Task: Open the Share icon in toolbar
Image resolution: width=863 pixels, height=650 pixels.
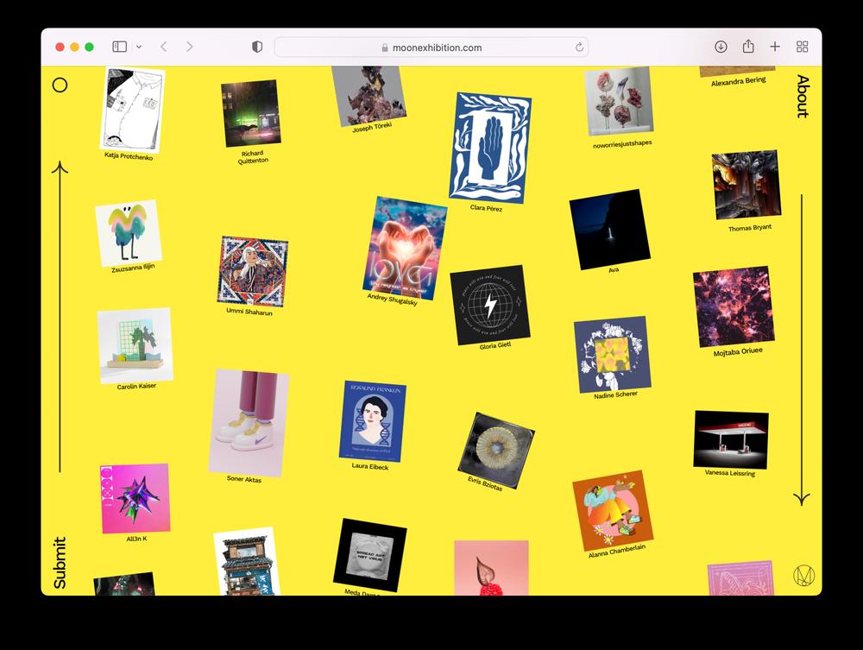Action: 748,47
